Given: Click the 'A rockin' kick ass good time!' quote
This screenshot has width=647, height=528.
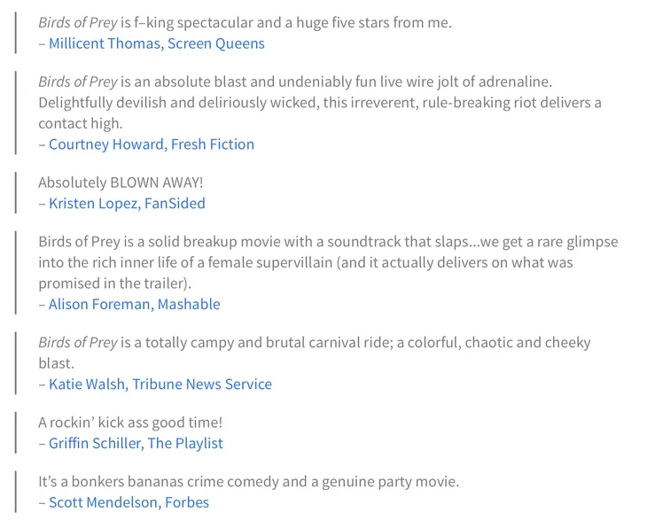Looking at the screenshot, I should point(130,422).
